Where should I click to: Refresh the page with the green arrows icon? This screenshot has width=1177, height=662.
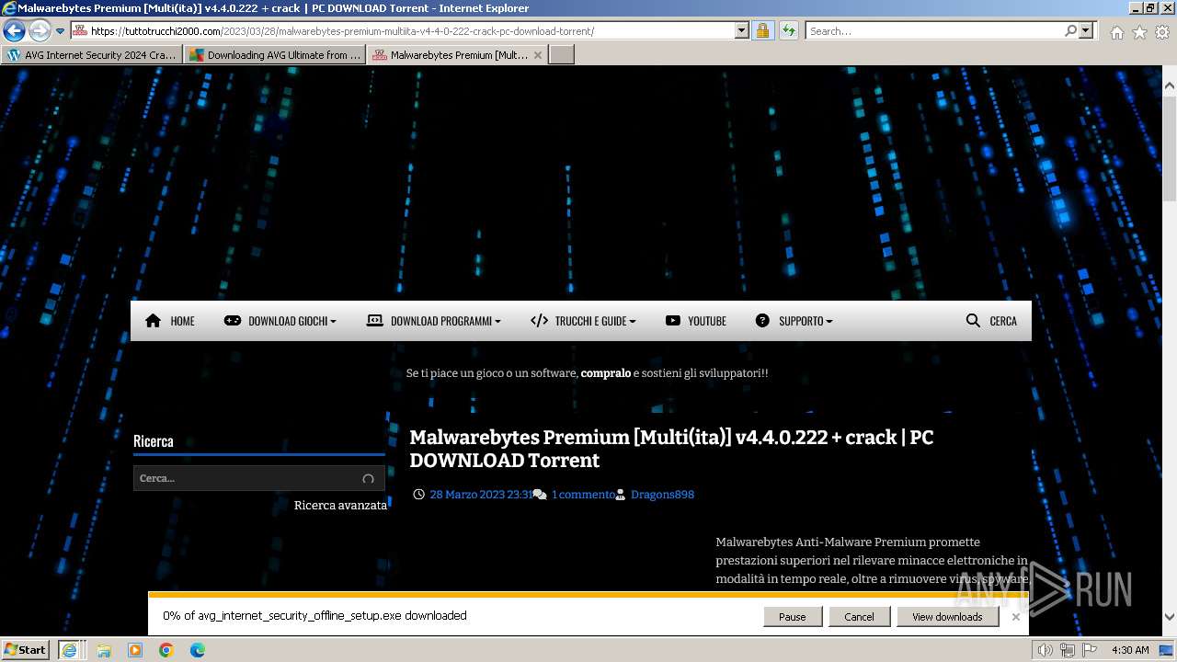pos(788,31)
